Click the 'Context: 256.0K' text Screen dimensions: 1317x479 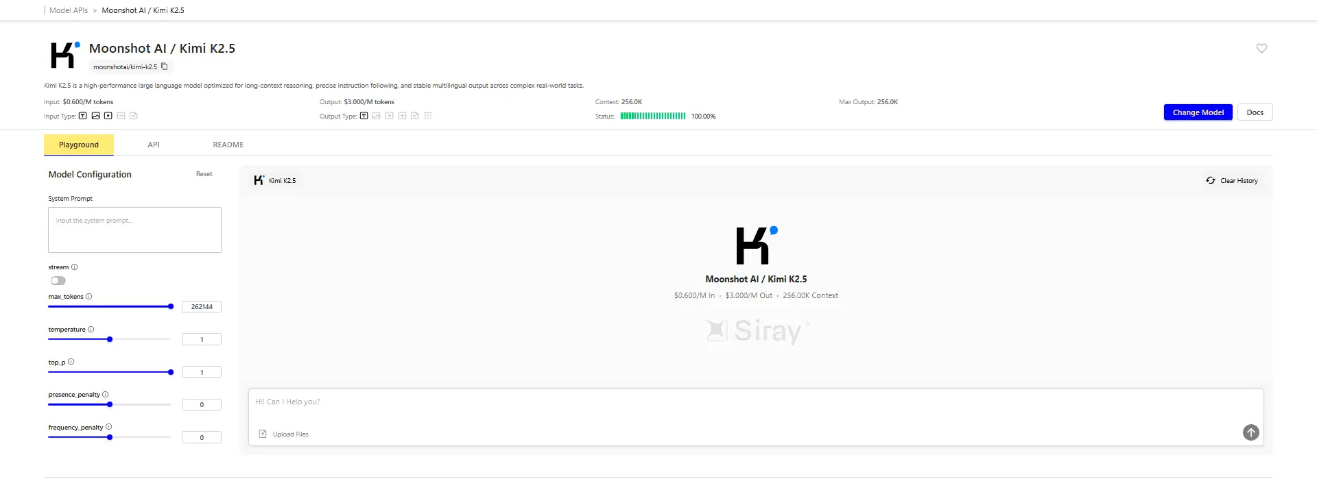[x=619, y=102]
